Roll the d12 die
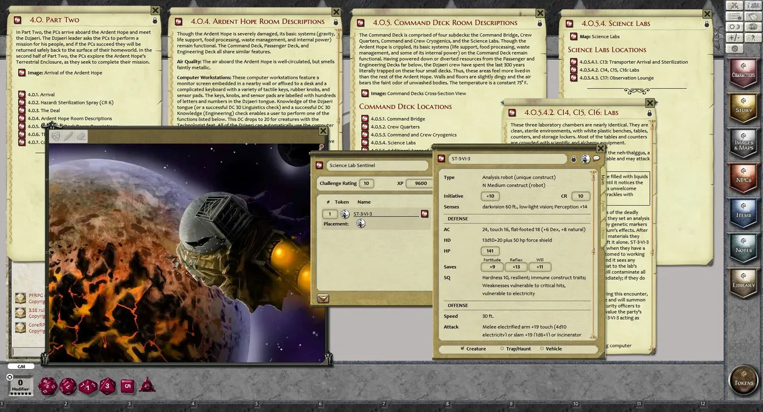This screenshot has width=763, height=412. 67,386
